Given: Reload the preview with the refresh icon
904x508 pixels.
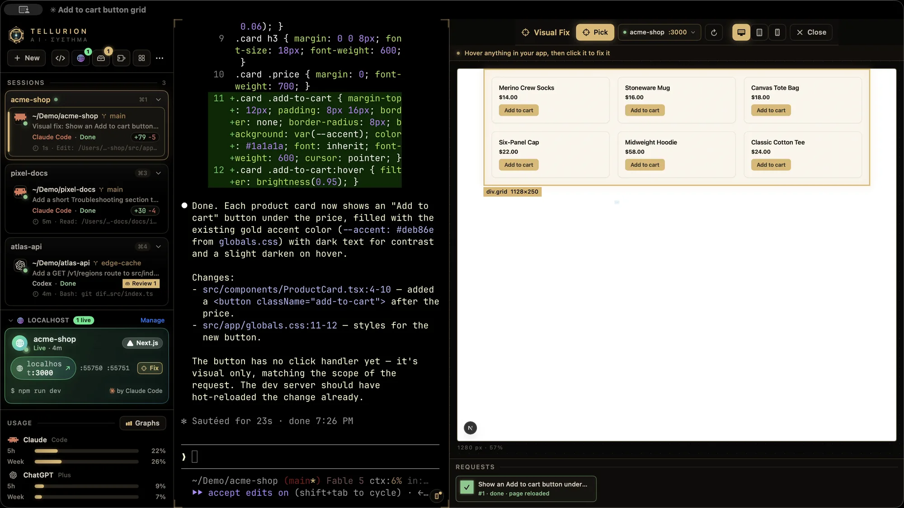Looking at the screenshot, I should [x=714, y=32].
